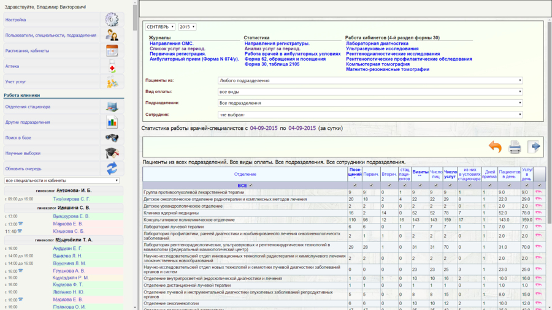Image resolution: width=552 pixels, height=310 pixels.
Task: Click Магнитно-резонансные томографии link
Action: (x=388, y=69)
